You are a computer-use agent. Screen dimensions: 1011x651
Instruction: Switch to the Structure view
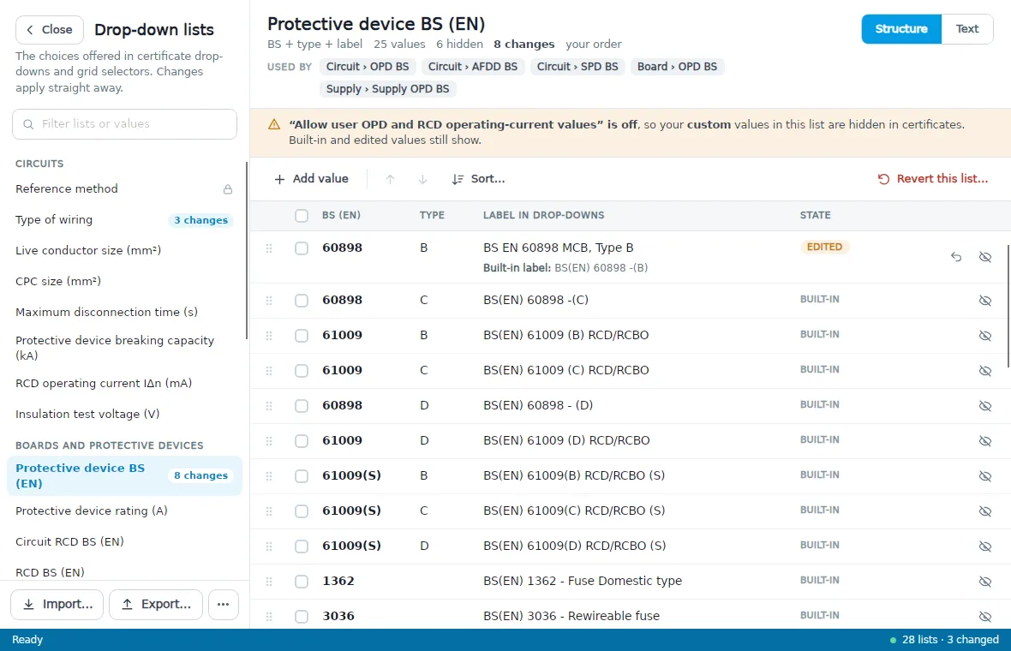pyautogui.click(x=901, y=29)
